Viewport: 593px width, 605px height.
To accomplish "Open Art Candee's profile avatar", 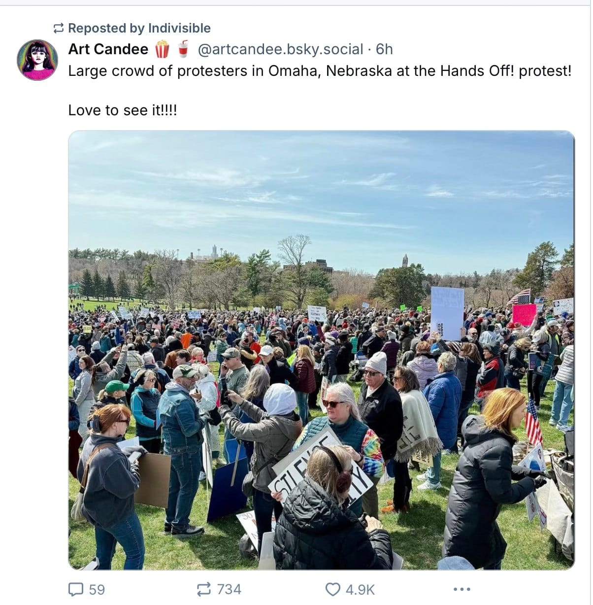I will click(37, 60).
